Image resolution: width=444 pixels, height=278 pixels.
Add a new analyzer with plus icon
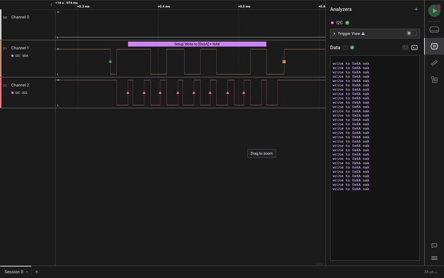click(416, 9)
